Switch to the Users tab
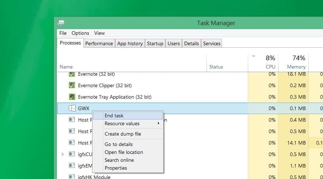323x179 pixels. [174, 43]
